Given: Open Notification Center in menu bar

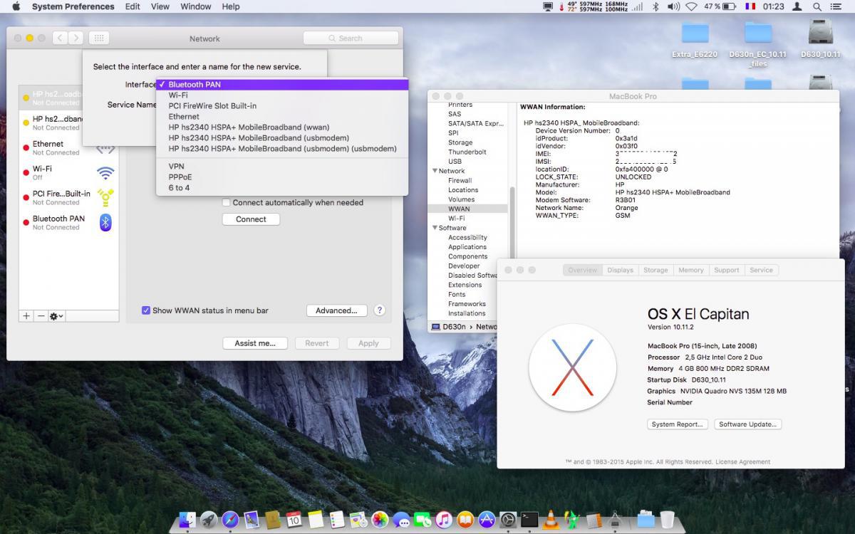Looking at the screenshot, I should pyautogui.click(x=837, y=6).
